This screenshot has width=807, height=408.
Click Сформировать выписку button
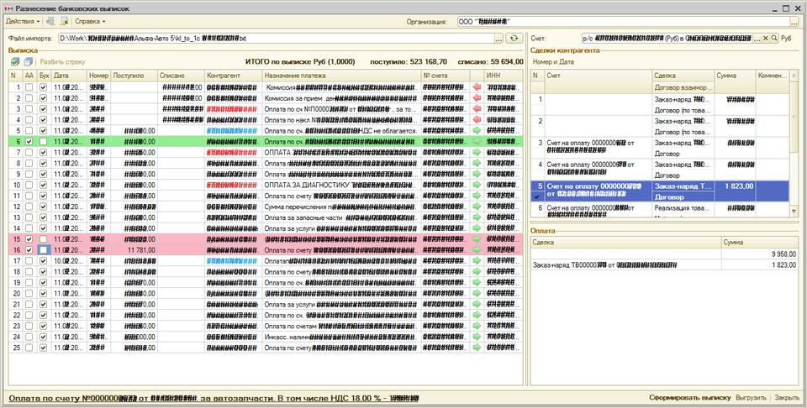[x=689, y=398]
